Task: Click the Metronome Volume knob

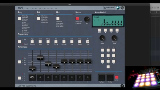Action: click(x=114, y=38)
